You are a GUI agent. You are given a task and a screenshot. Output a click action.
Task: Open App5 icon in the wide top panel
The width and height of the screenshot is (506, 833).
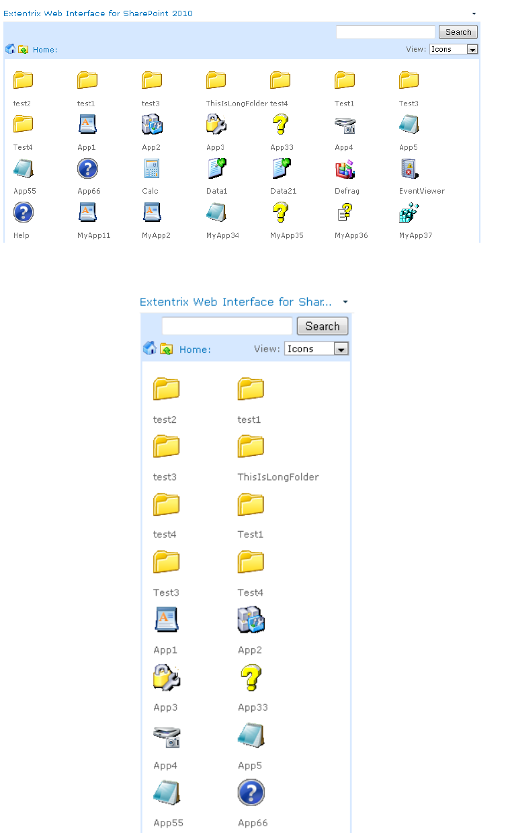(409, 124)
